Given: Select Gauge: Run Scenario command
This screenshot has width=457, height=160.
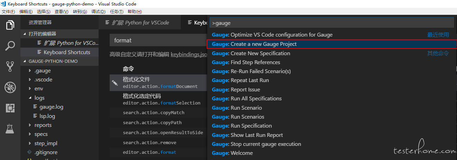Looking at the screenshot, I should point(332,108).
